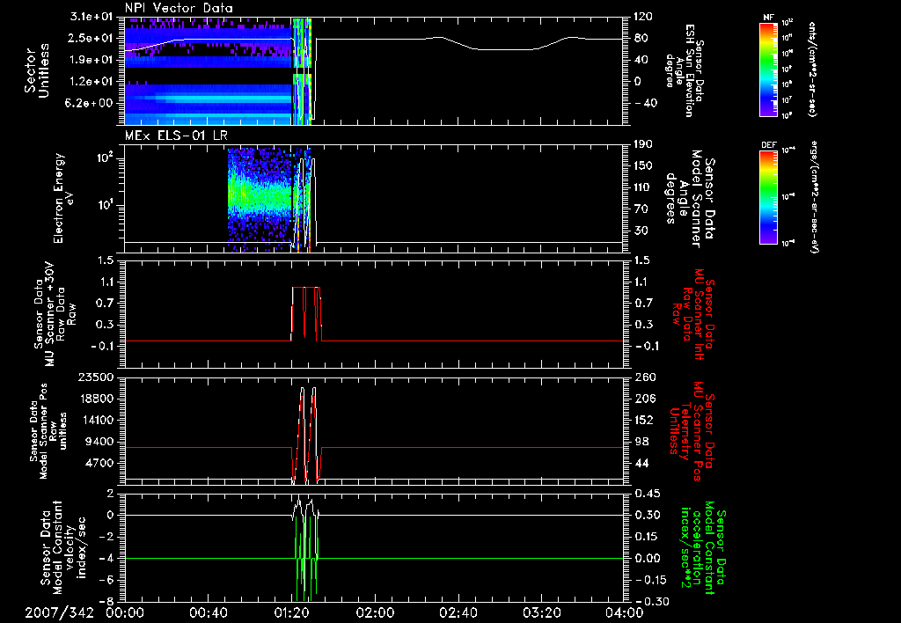Click the red 'MU Scanner Pos Telemetry' label
Viewport: 901px width, 623px height.
[692, 431]
